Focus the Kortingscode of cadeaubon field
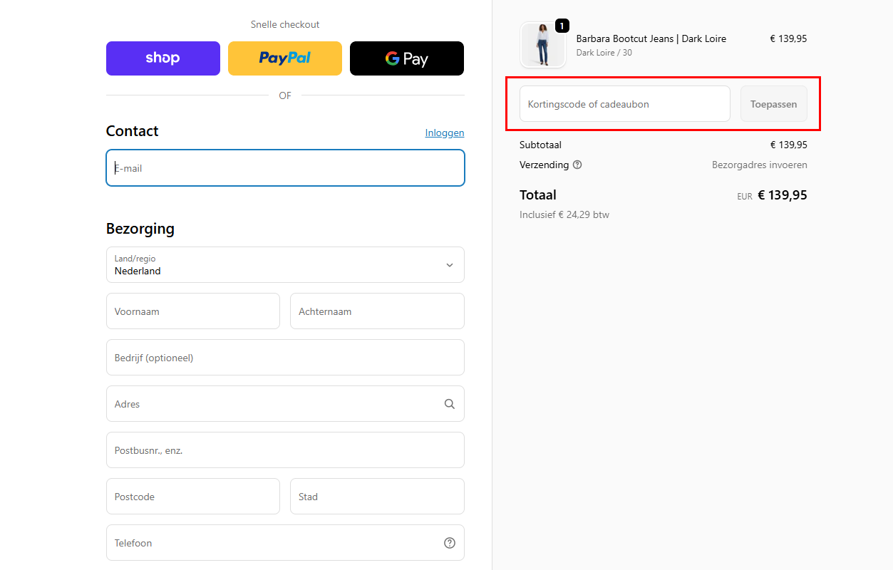The image size is (893, 570). (x=624, y=104)
